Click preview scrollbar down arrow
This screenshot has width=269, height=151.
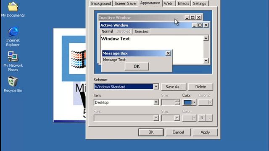click(206, 60)
